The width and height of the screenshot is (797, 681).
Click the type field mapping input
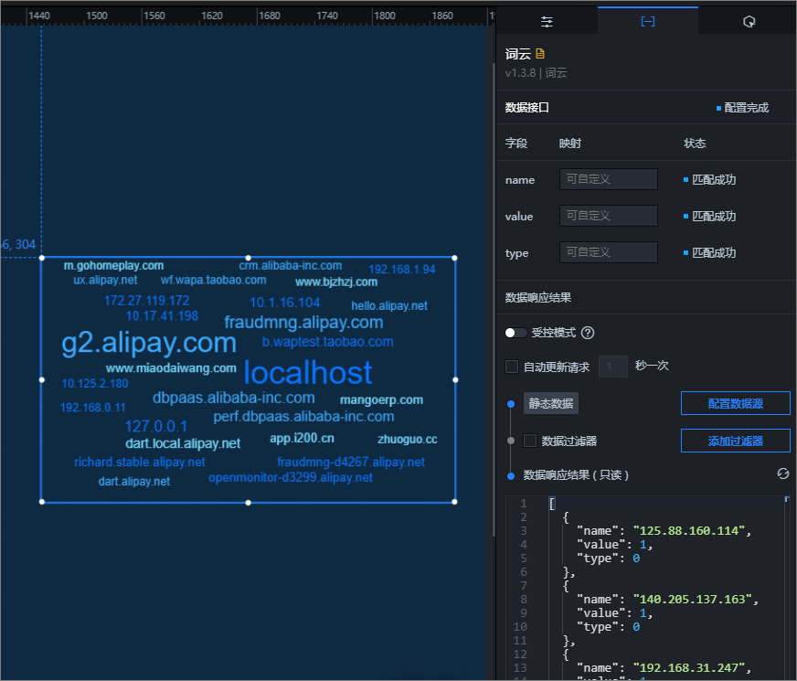[x=609, y=252]
